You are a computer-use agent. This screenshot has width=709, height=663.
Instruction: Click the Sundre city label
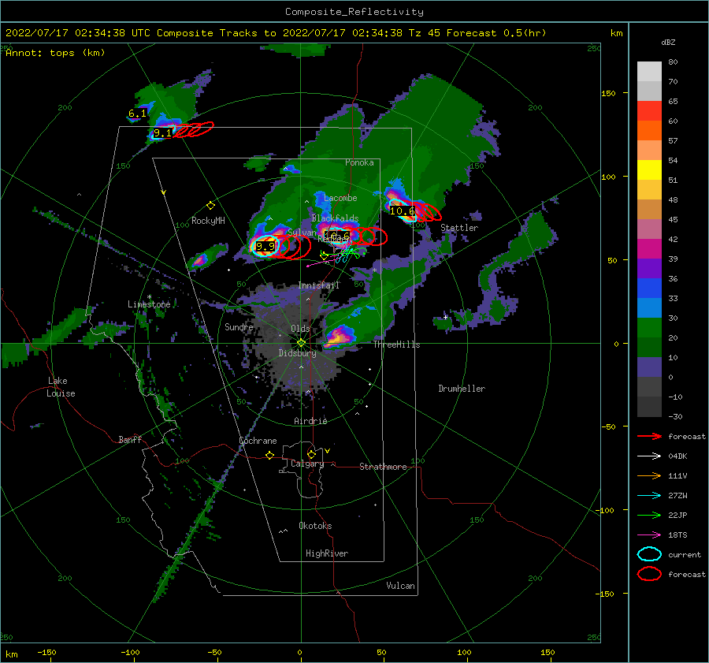click(x=239, y=327)
